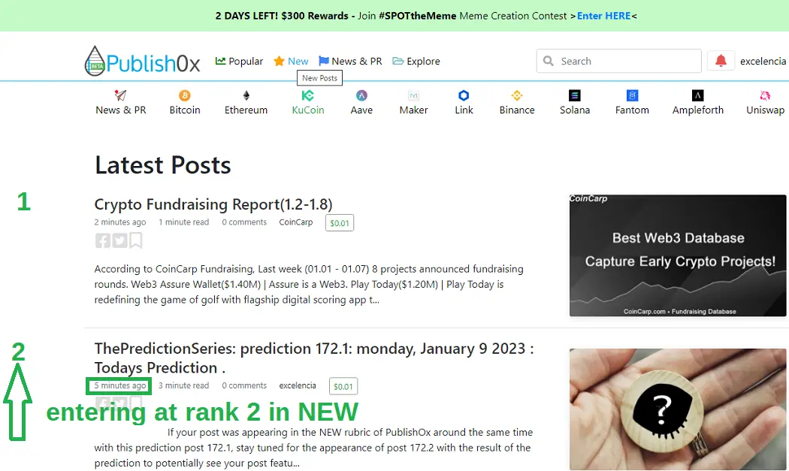Select the Uniswap unicorn icon
This screenshot has width=789, height=471.
pyautogui.click(x=765, y=95)
